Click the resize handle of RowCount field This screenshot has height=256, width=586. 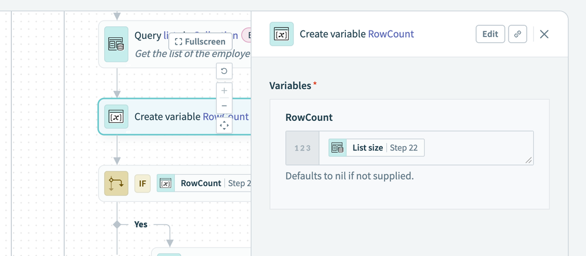click(x=528, y=160)
